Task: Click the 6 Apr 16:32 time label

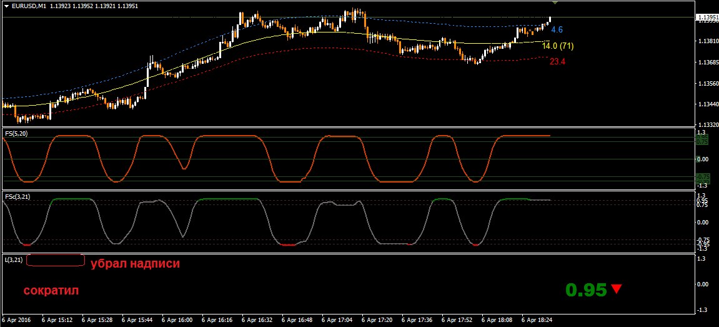Action: coord(257,319)
